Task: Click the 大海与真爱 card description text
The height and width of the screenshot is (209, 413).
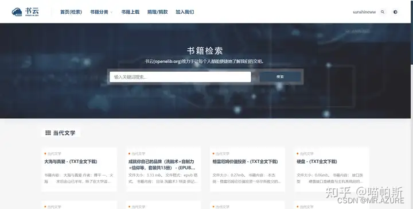Action: (x=79, y=178)
